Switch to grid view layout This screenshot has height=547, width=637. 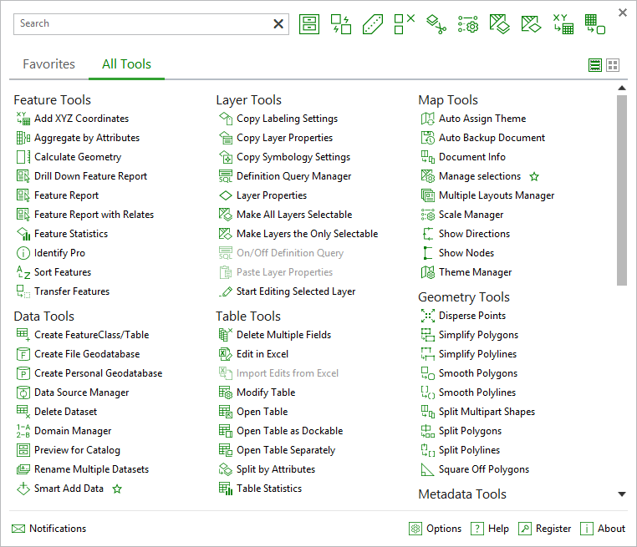pos(613,65)
